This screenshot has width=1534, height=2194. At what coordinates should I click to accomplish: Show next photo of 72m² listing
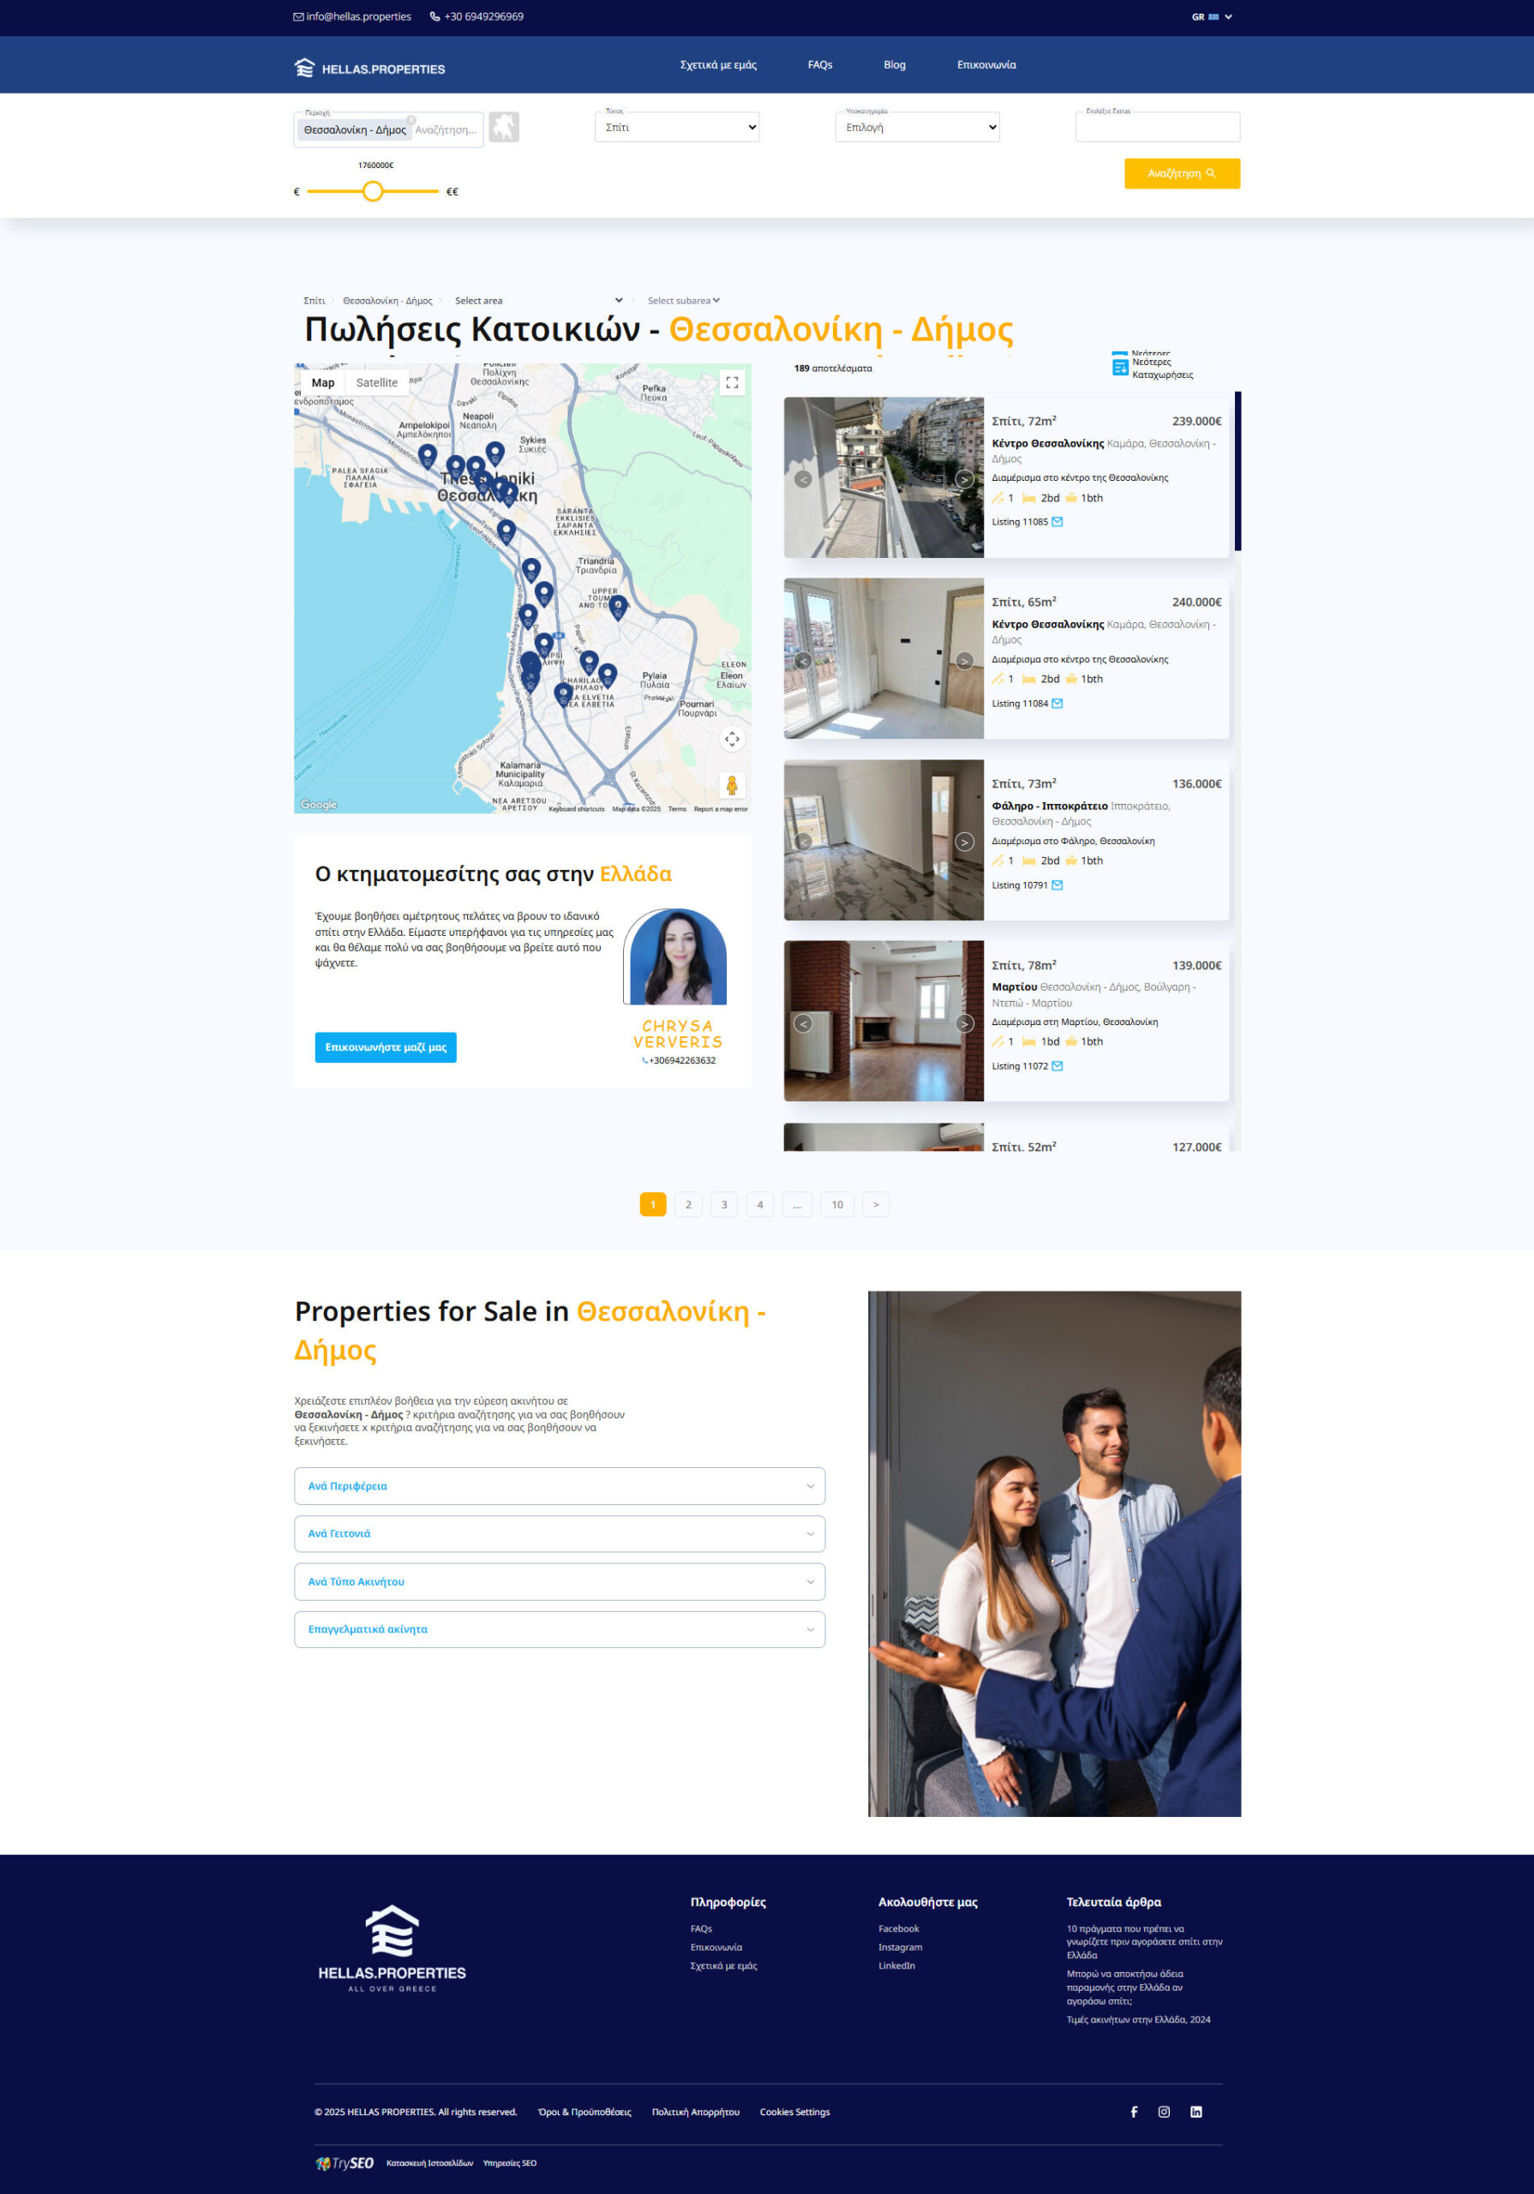point(964,479)
